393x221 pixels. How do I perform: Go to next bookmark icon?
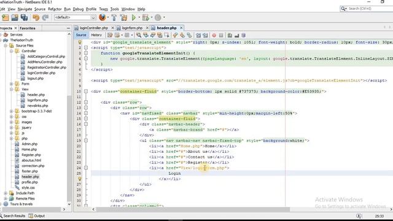click(x=182, y=35)
